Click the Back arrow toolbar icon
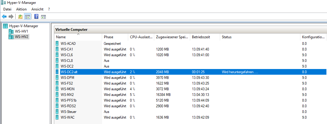 click(x=4, y=17)
